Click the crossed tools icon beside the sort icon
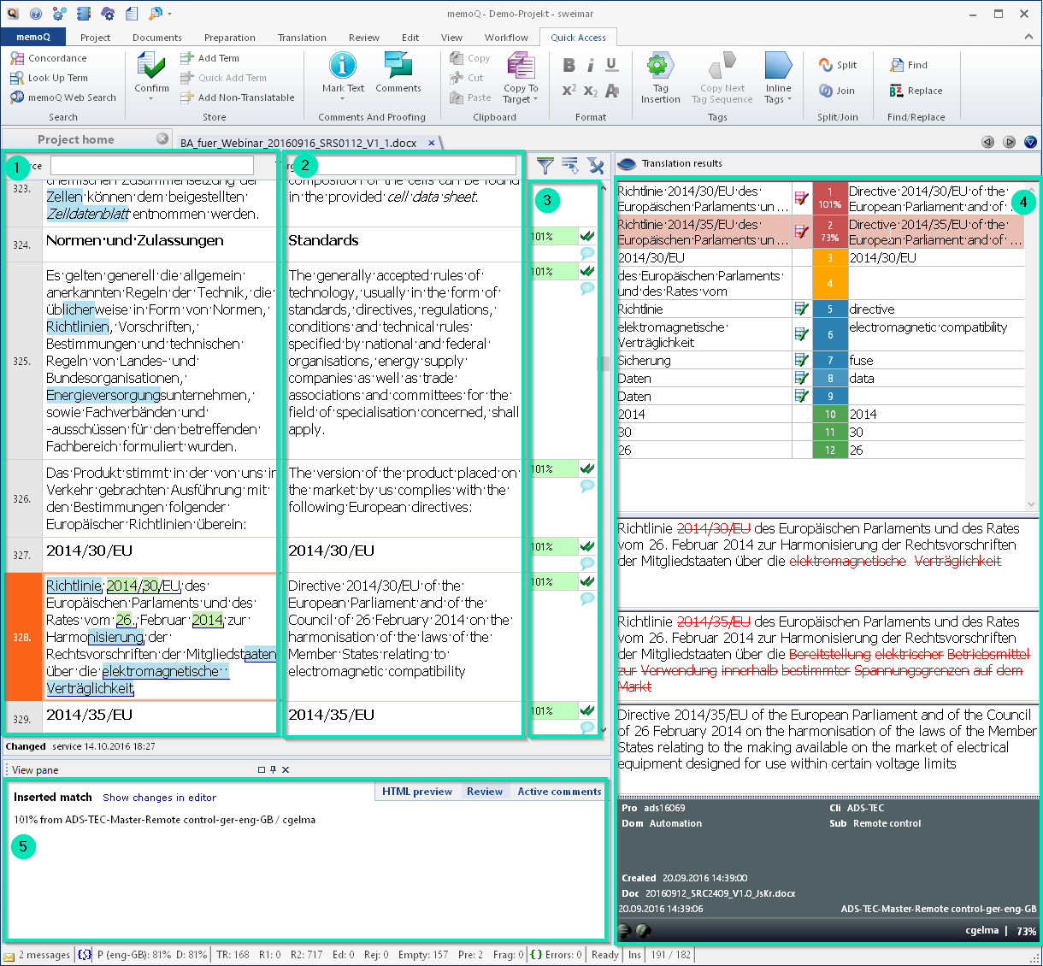1043x966 pixels. point(596,166)
